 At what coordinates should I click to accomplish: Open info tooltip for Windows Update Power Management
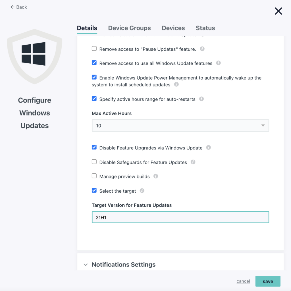pyautogui.click(x=176, y=84)
